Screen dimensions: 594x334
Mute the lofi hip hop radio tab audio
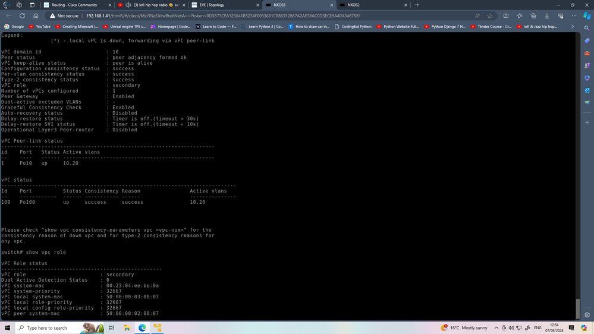coord(128,5)
